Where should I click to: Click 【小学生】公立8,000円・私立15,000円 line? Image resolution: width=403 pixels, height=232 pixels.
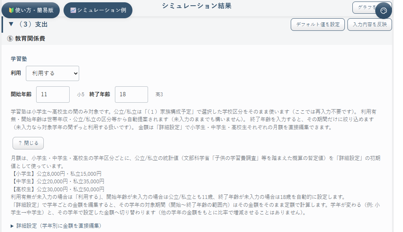click(x=56, y=174)
